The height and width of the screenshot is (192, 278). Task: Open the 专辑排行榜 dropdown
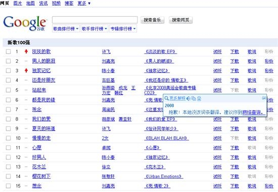click(x=123, y=28)
